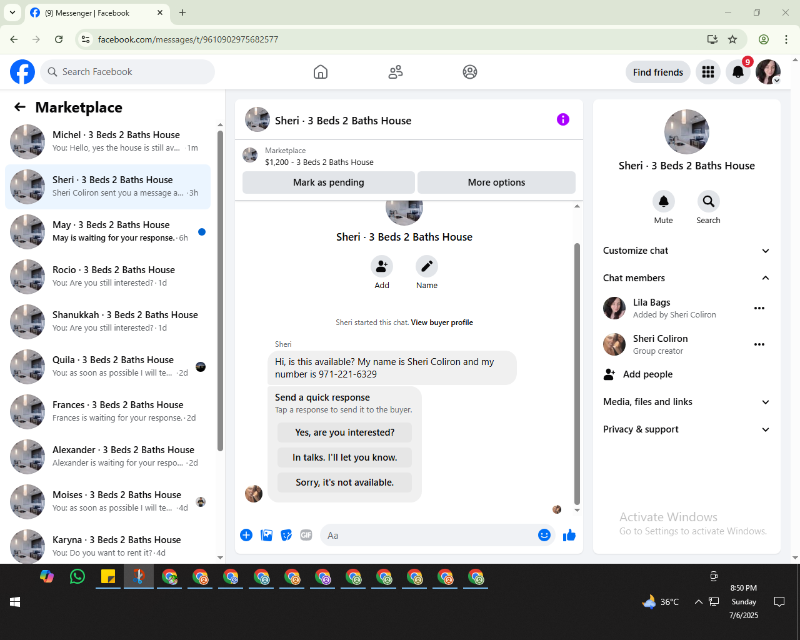
Task: Open the Shanukkah 3 Beds 2 Baths conversation
Action: (x=107, y=322)
